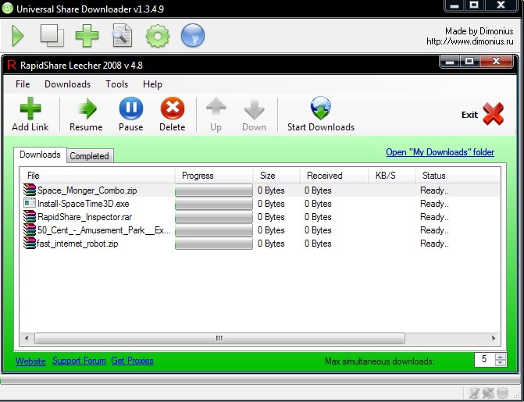Switch to the Completed tab
Image resolution: width=524 pixels, height=402 pixels.
click(x=89, y=156)
